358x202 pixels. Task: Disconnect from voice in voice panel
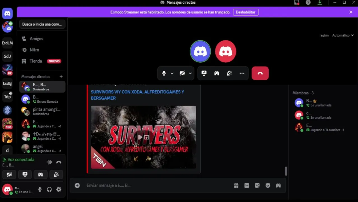point(59,162)
